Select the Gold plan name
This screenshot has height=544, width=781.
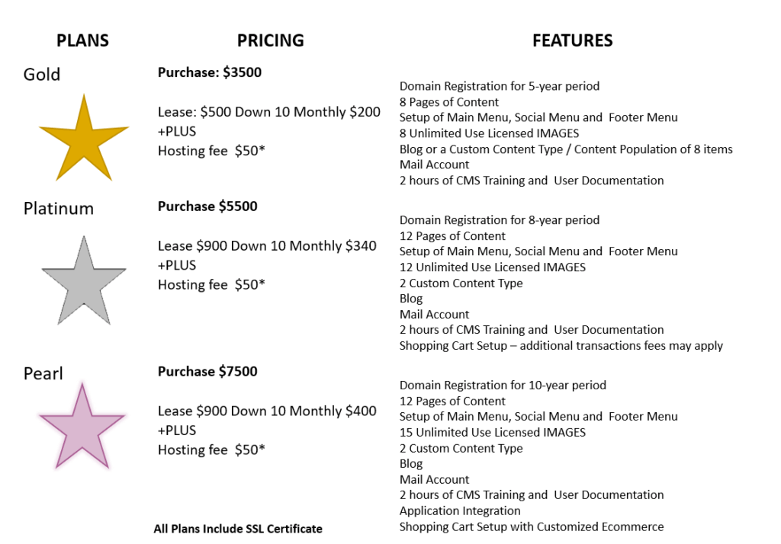click(42, 75)
